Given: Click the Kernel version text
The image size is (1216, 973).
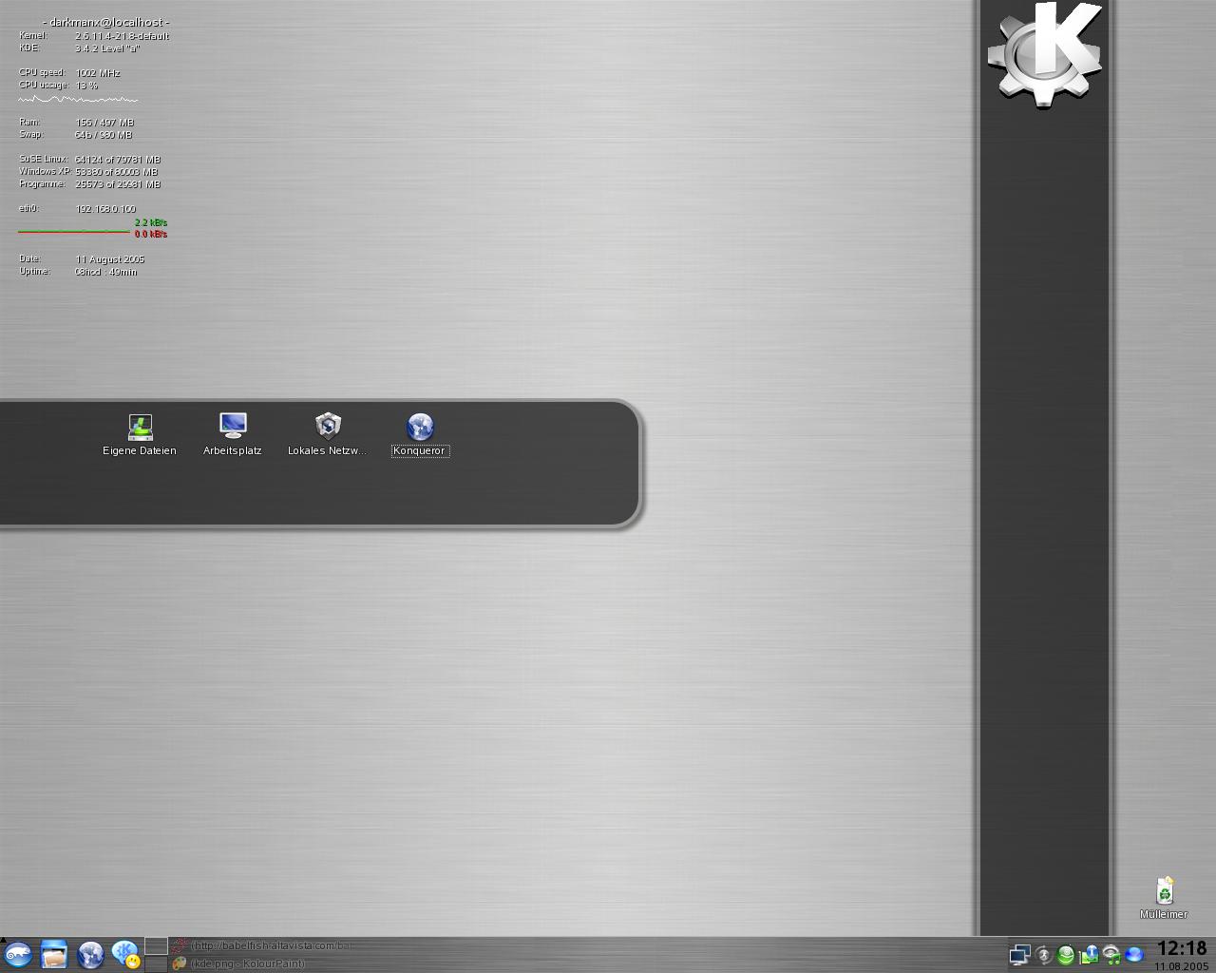Looking at the screenshot, I should click(123, 36).
